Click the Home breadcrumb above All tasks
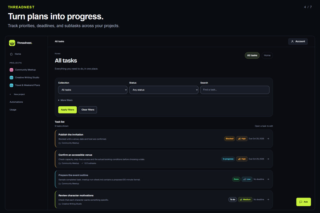Viewport: 320px width, 213px height. point(58,54)
